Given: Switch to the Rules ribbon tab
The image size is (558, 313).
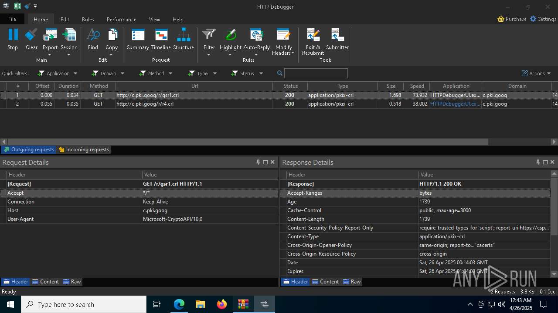Looking at the screenshot, I should 88,19.
